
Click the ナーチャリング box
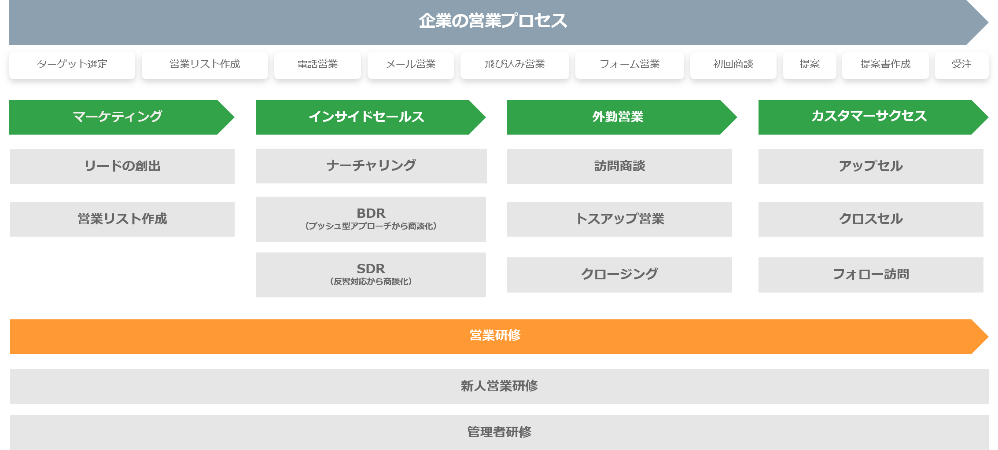371,166
